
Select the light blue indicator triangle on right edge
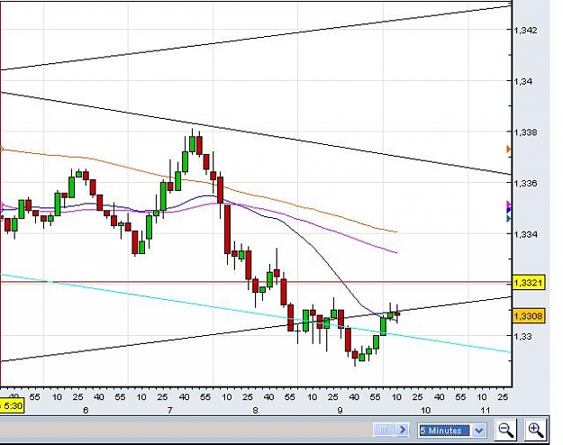tap(508, 218)
